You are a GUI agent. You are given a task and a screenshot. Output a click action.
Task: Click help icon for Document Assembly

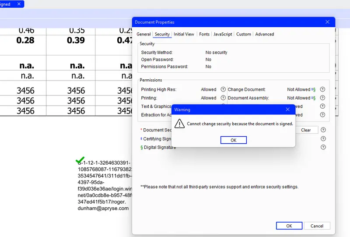coord(322,98)
